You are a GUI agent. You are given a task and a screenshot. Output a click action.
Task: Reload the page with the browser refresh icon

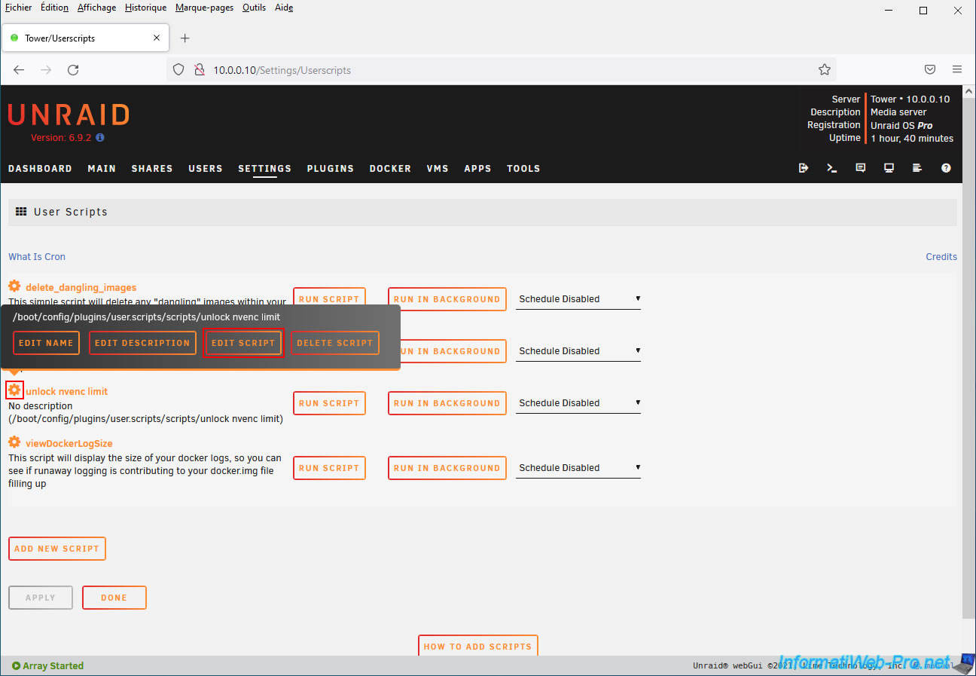click(x=73, y=70)
